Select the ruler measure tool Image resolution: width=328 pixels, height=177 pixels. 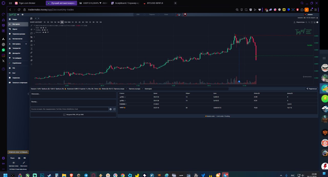point(32,53)
